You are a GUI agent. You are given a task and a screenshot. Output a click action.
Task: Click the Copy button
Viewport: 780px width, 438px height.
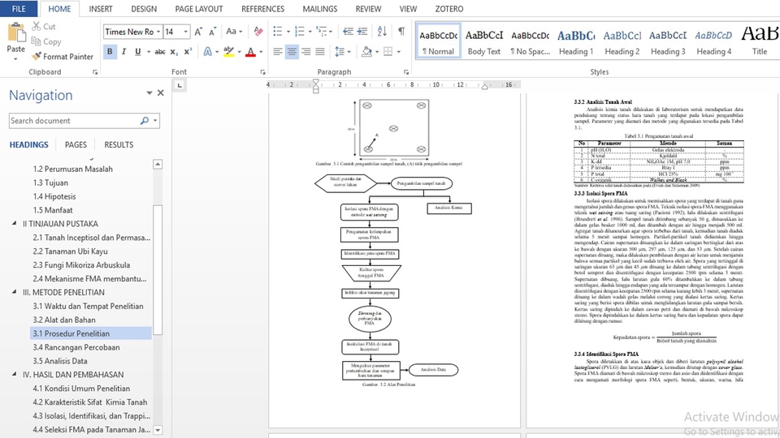tap(45, 41)
